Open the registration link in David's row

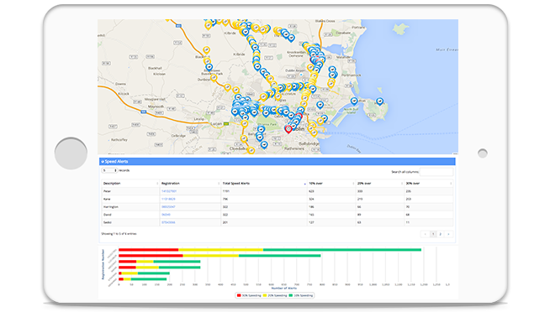tap(166, 215)
